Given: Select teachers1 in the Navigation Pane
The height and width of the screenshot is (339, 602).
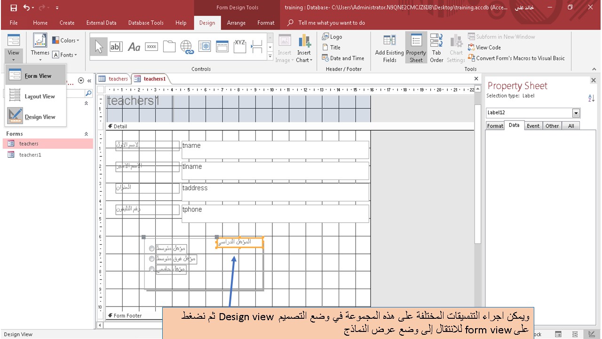Looking at the screenshot, I should 29,154.
